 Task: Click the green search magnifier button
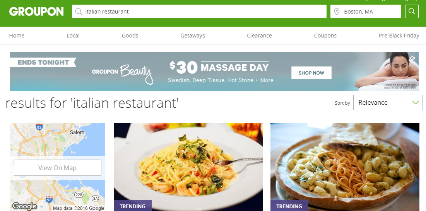(412, 11)
